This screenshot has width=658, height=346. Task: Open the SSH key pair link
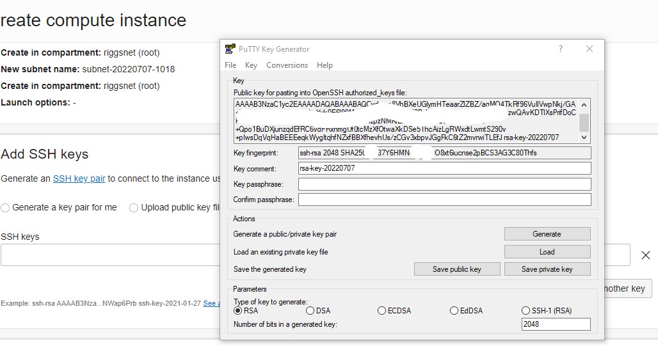point(79,178)
